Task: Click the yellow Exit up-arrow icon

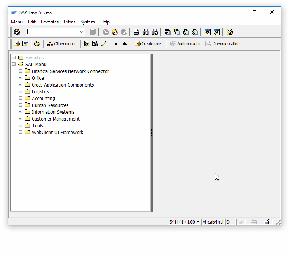Action: point(115,32)
